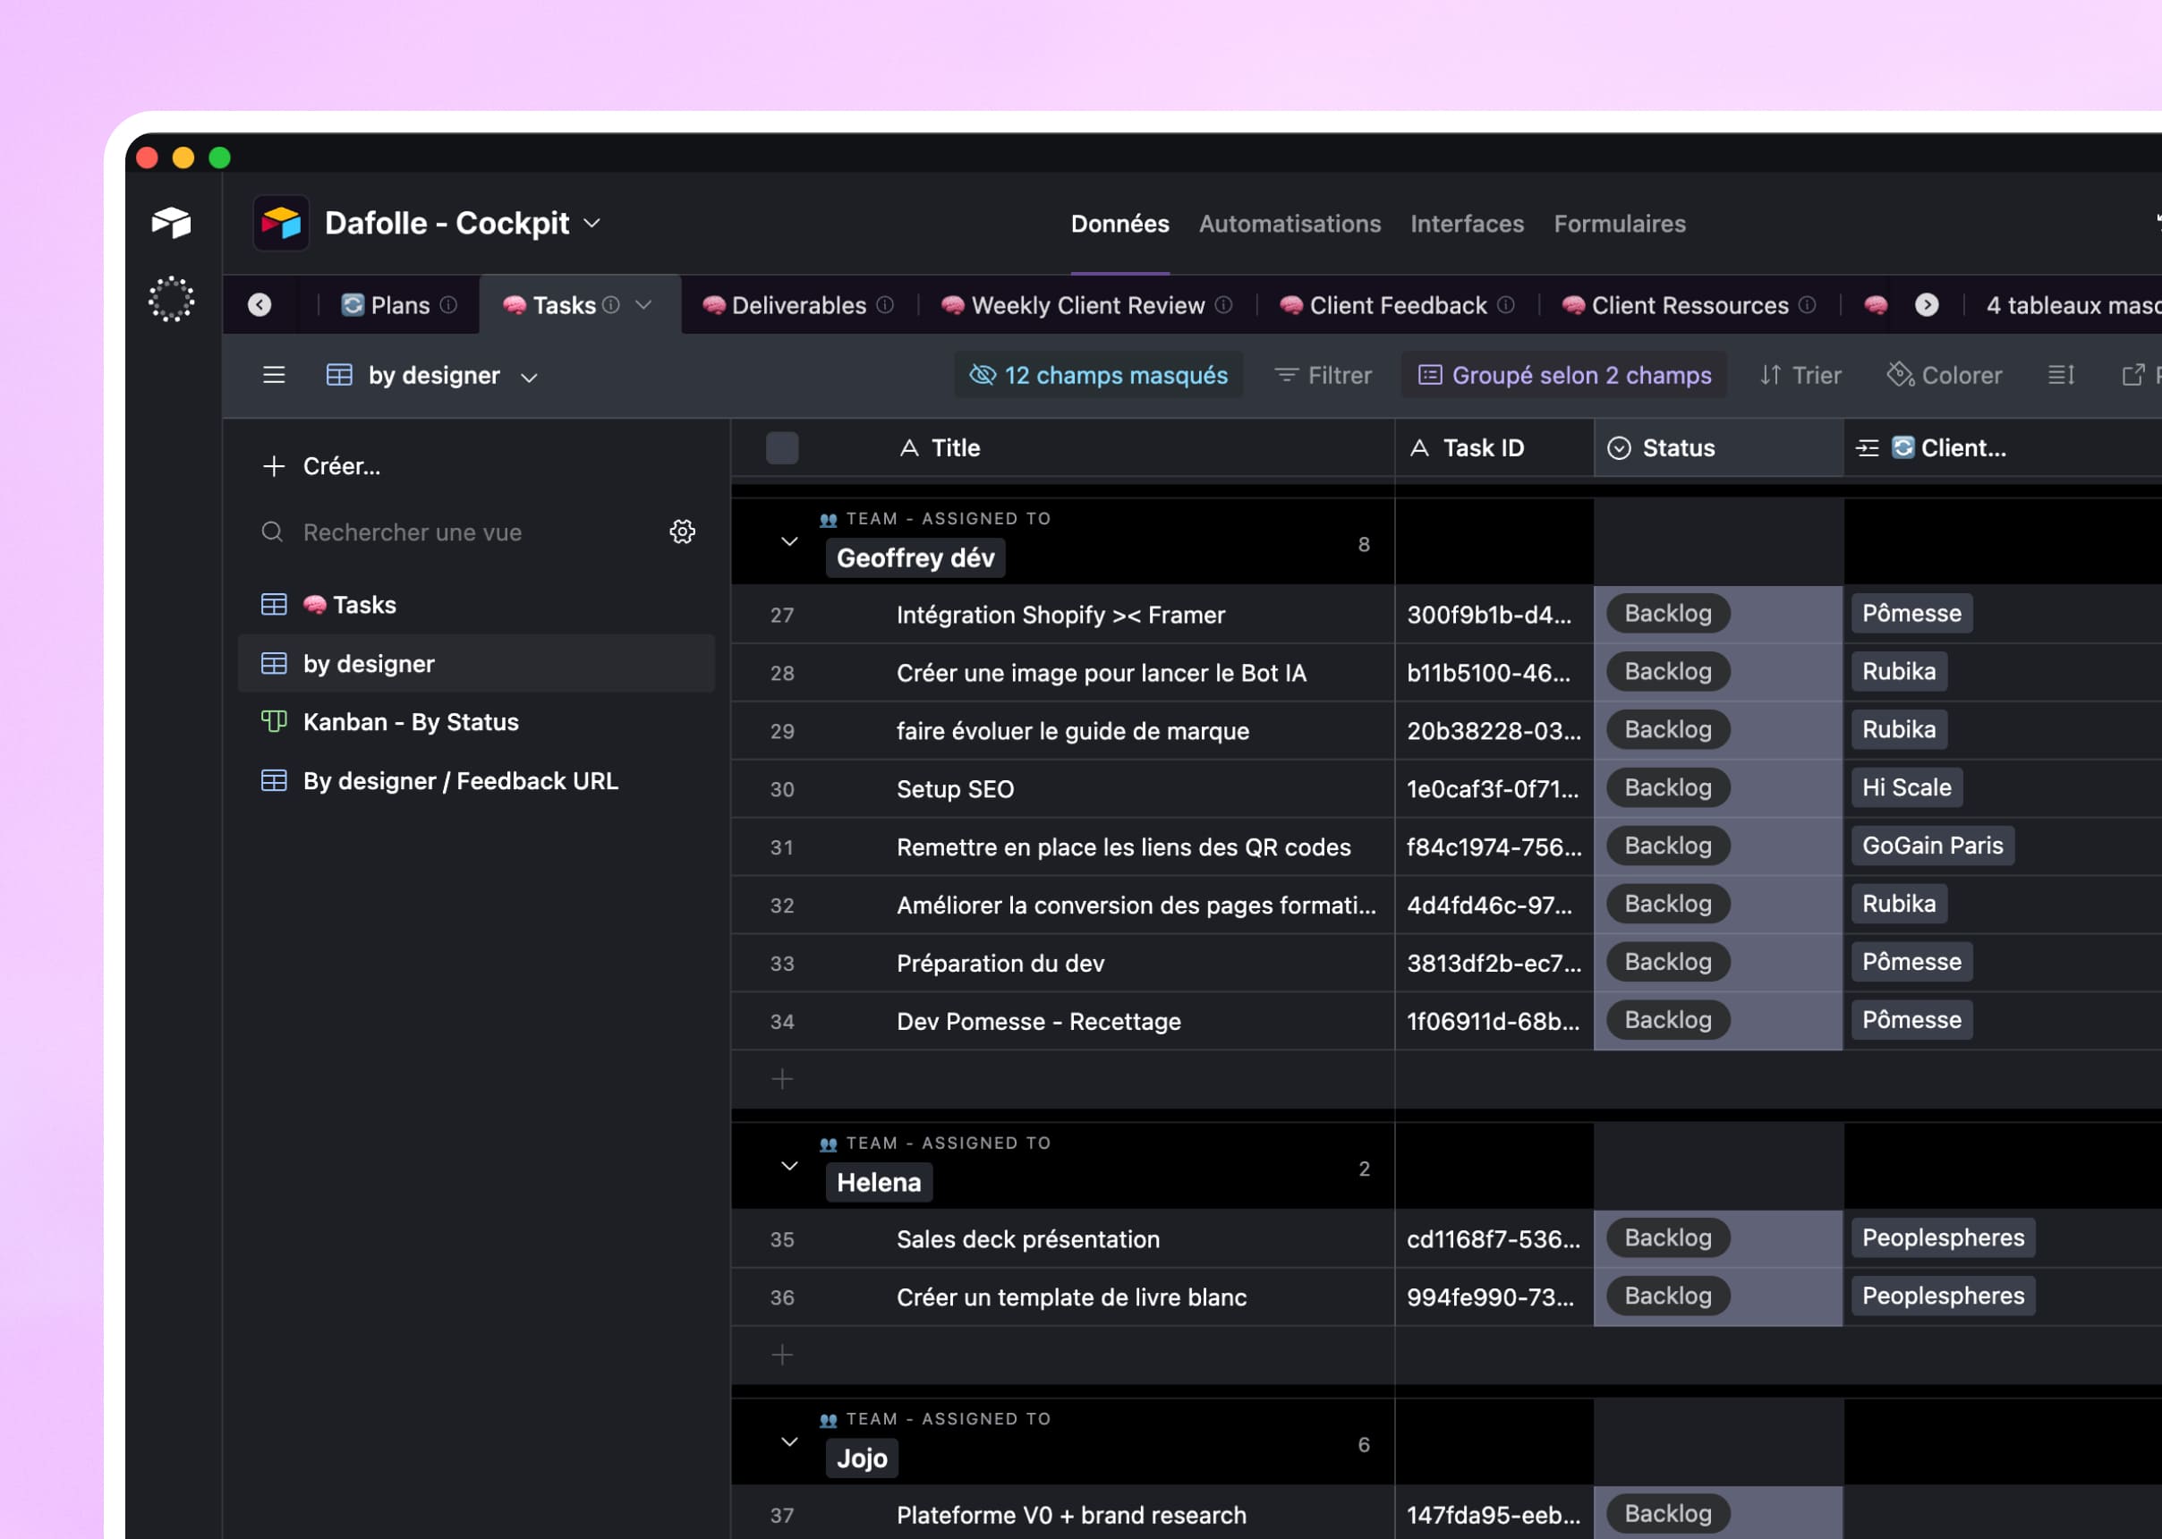The image size is (2162, 1539).
Task: Open the Client Feedback table tab
Action: click(1397, 305)
